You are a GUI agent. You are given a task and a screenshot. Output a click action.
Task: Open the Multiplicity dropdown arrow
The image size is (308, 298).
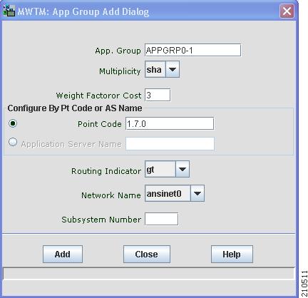point(173,69)
